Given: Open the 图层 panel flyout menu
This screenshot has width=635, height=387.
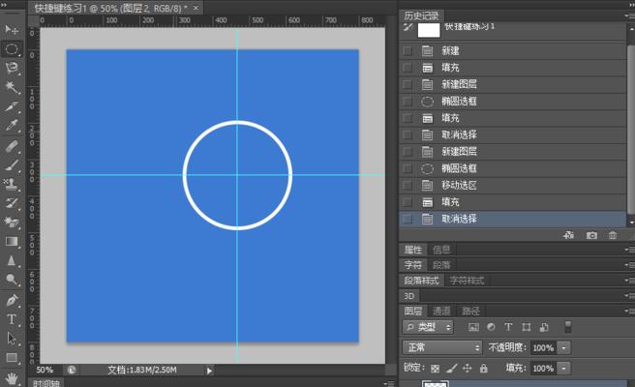Looking at the screenshot, I should pyautogui.click(x=629, y=311).
